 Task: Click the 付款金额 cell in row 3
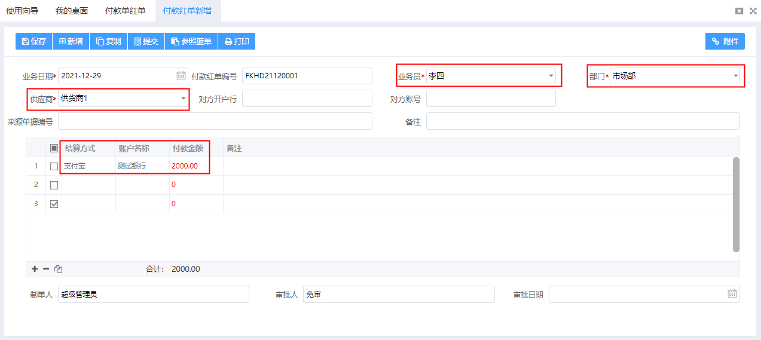click(x=196, y=204)
